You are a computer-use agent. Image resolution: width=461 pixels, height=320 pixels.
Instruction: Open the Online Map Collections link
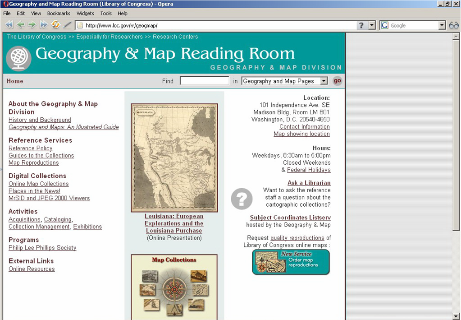pos(39,184)
